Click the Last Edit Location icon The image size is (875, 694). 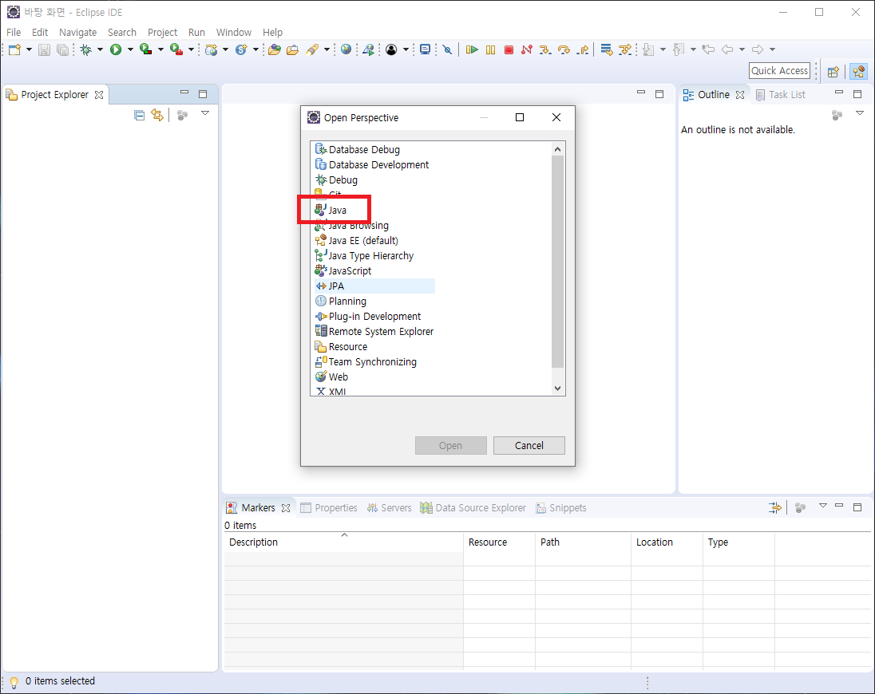pyautogui.click(x=708, y=49)
